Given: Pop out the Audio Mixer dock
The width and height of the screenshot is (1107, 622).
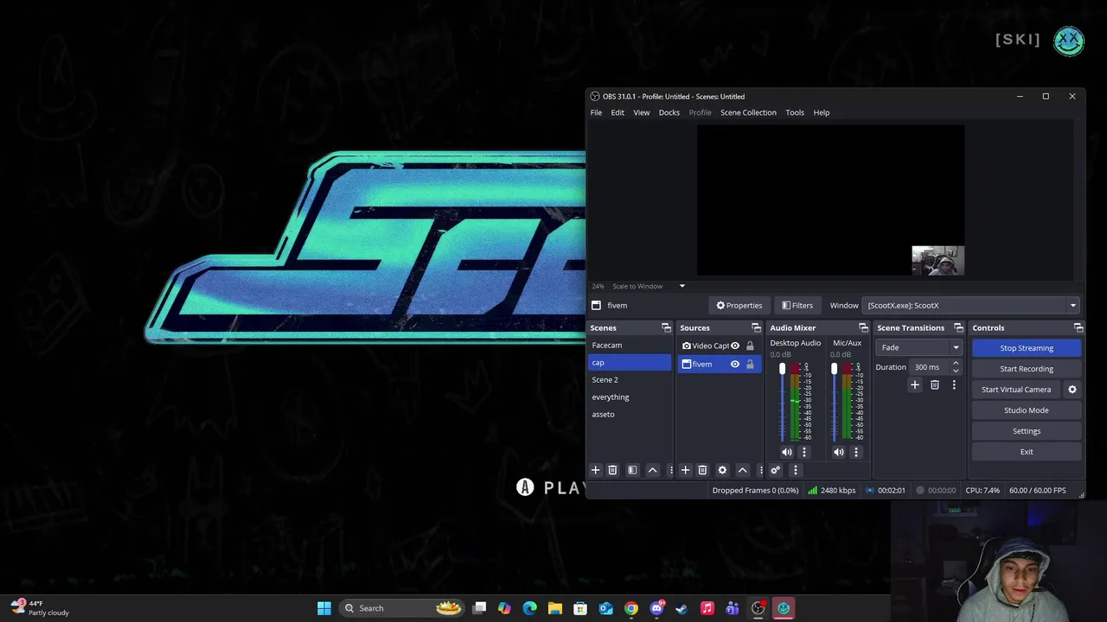Looking at the screenshot, I should 863,327.
